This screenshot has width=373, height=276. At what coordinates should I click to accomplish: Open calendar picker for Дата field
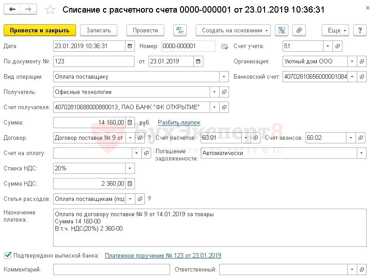[x=130, y=46]
